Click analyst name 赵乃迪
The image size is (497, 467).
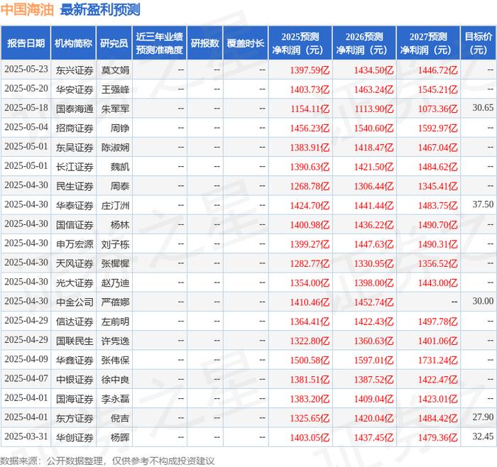click(x=115, y=282)
